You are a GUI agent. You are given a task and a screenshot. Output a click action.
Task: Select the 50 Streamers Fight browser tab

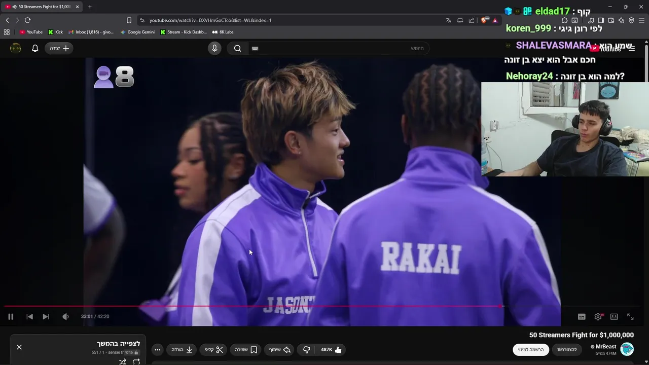click(x=41, y=7)
